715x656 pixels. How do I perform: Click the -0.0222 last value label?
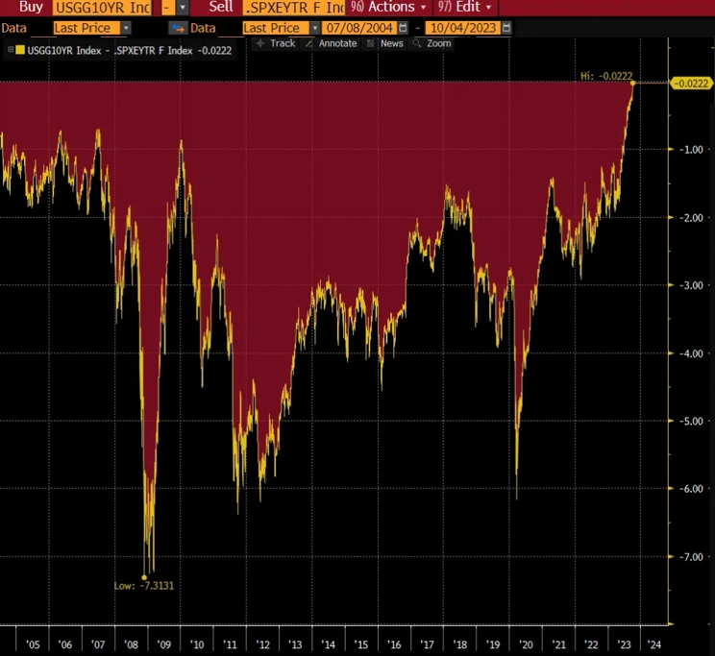pyautogui.click(x=691, y=83)
